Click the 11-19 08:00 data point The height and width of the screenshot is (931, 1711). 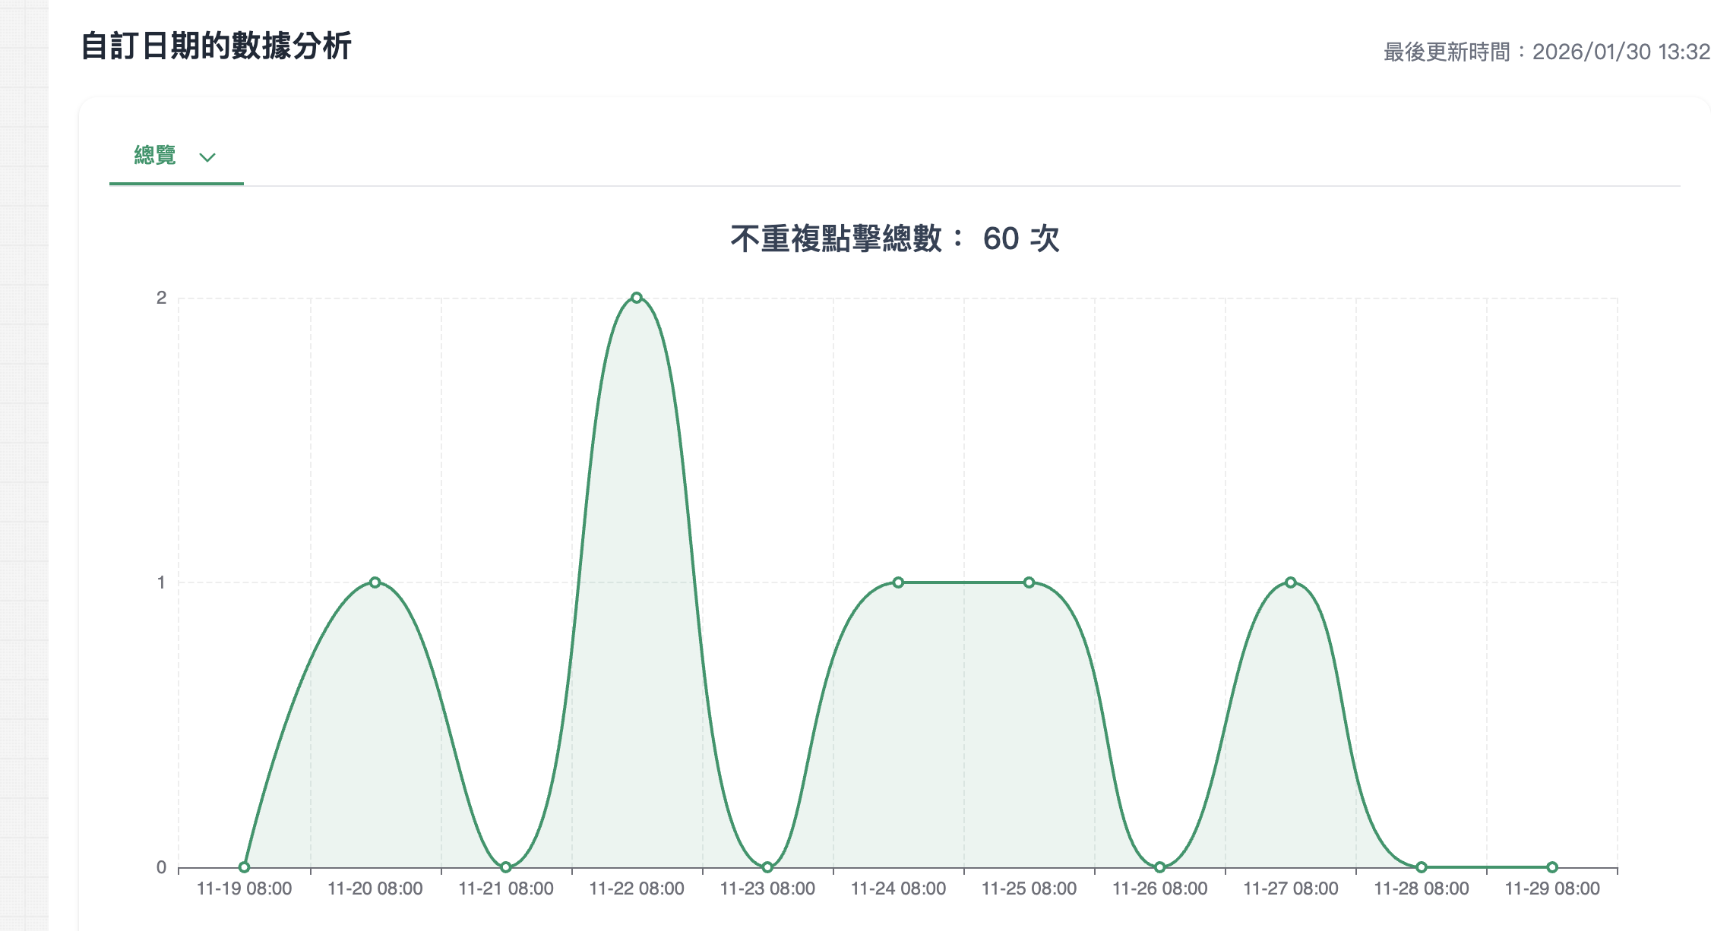click(x=244, y=867)
